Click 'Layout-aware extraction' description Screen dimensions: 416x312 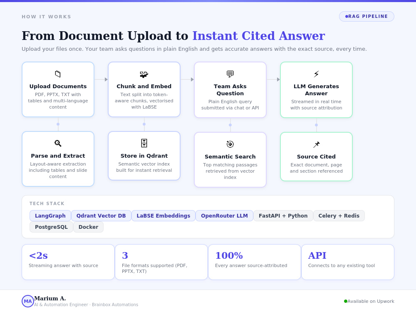pos(58,170)
